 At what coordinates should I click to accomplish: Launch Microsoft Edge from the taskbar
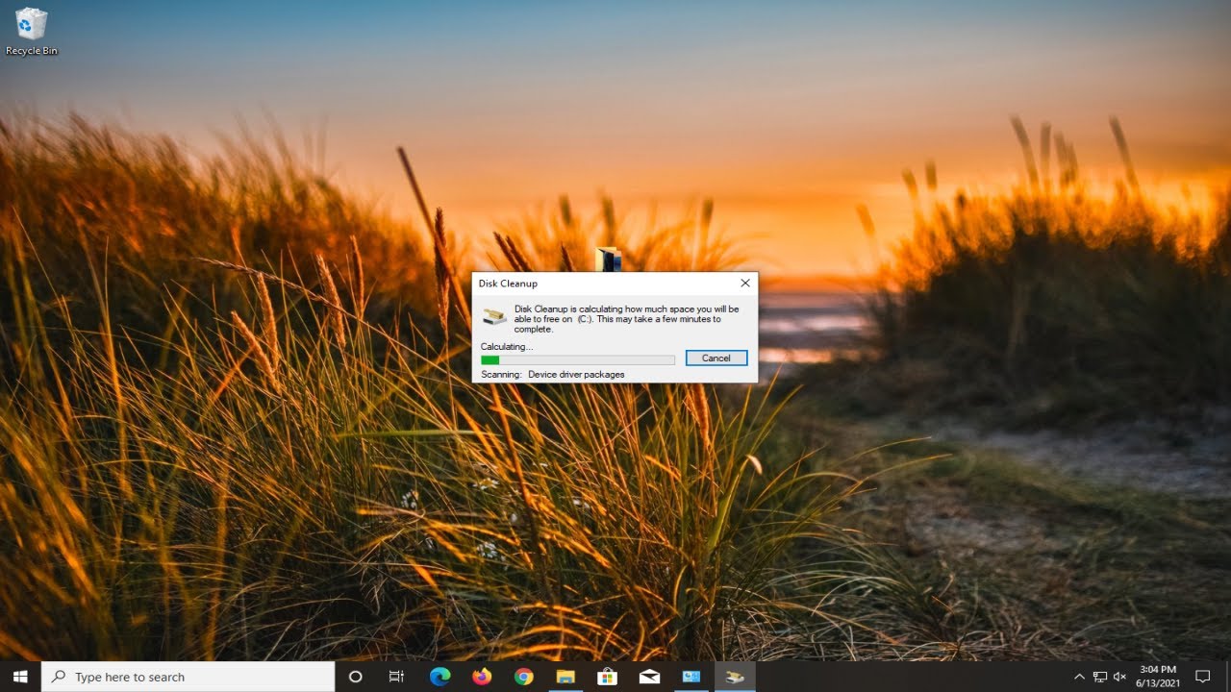[440, 677]
